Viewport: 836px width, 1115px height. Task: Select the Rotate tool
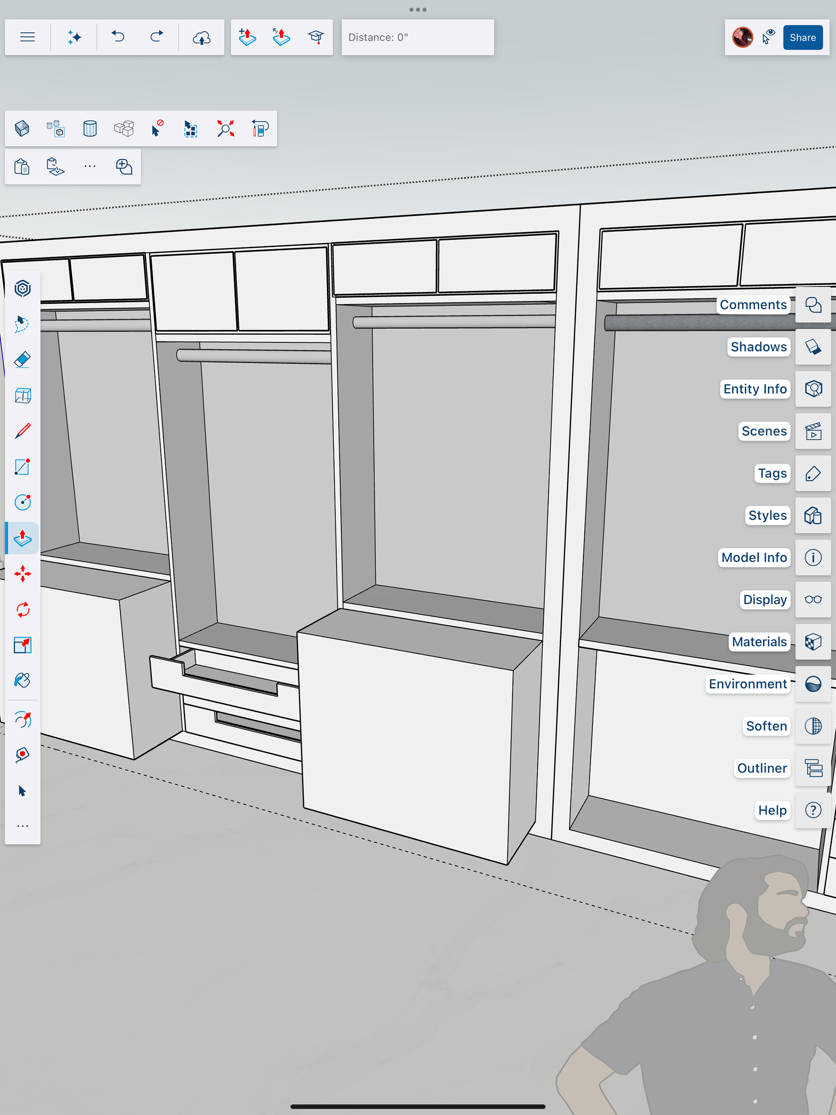click(x=22, y=609)
